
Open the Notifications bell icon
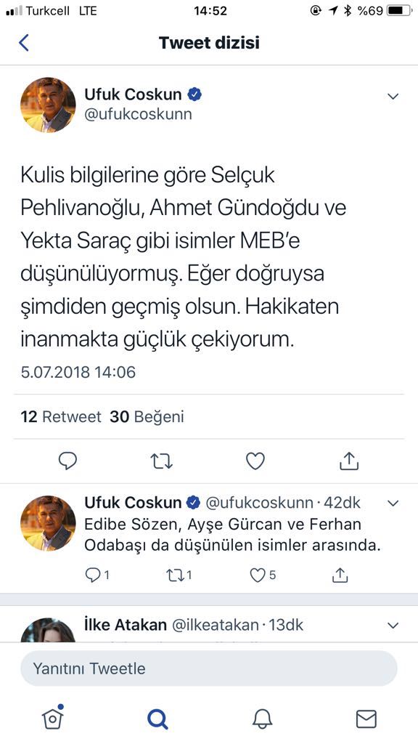[x=263, y=718]
